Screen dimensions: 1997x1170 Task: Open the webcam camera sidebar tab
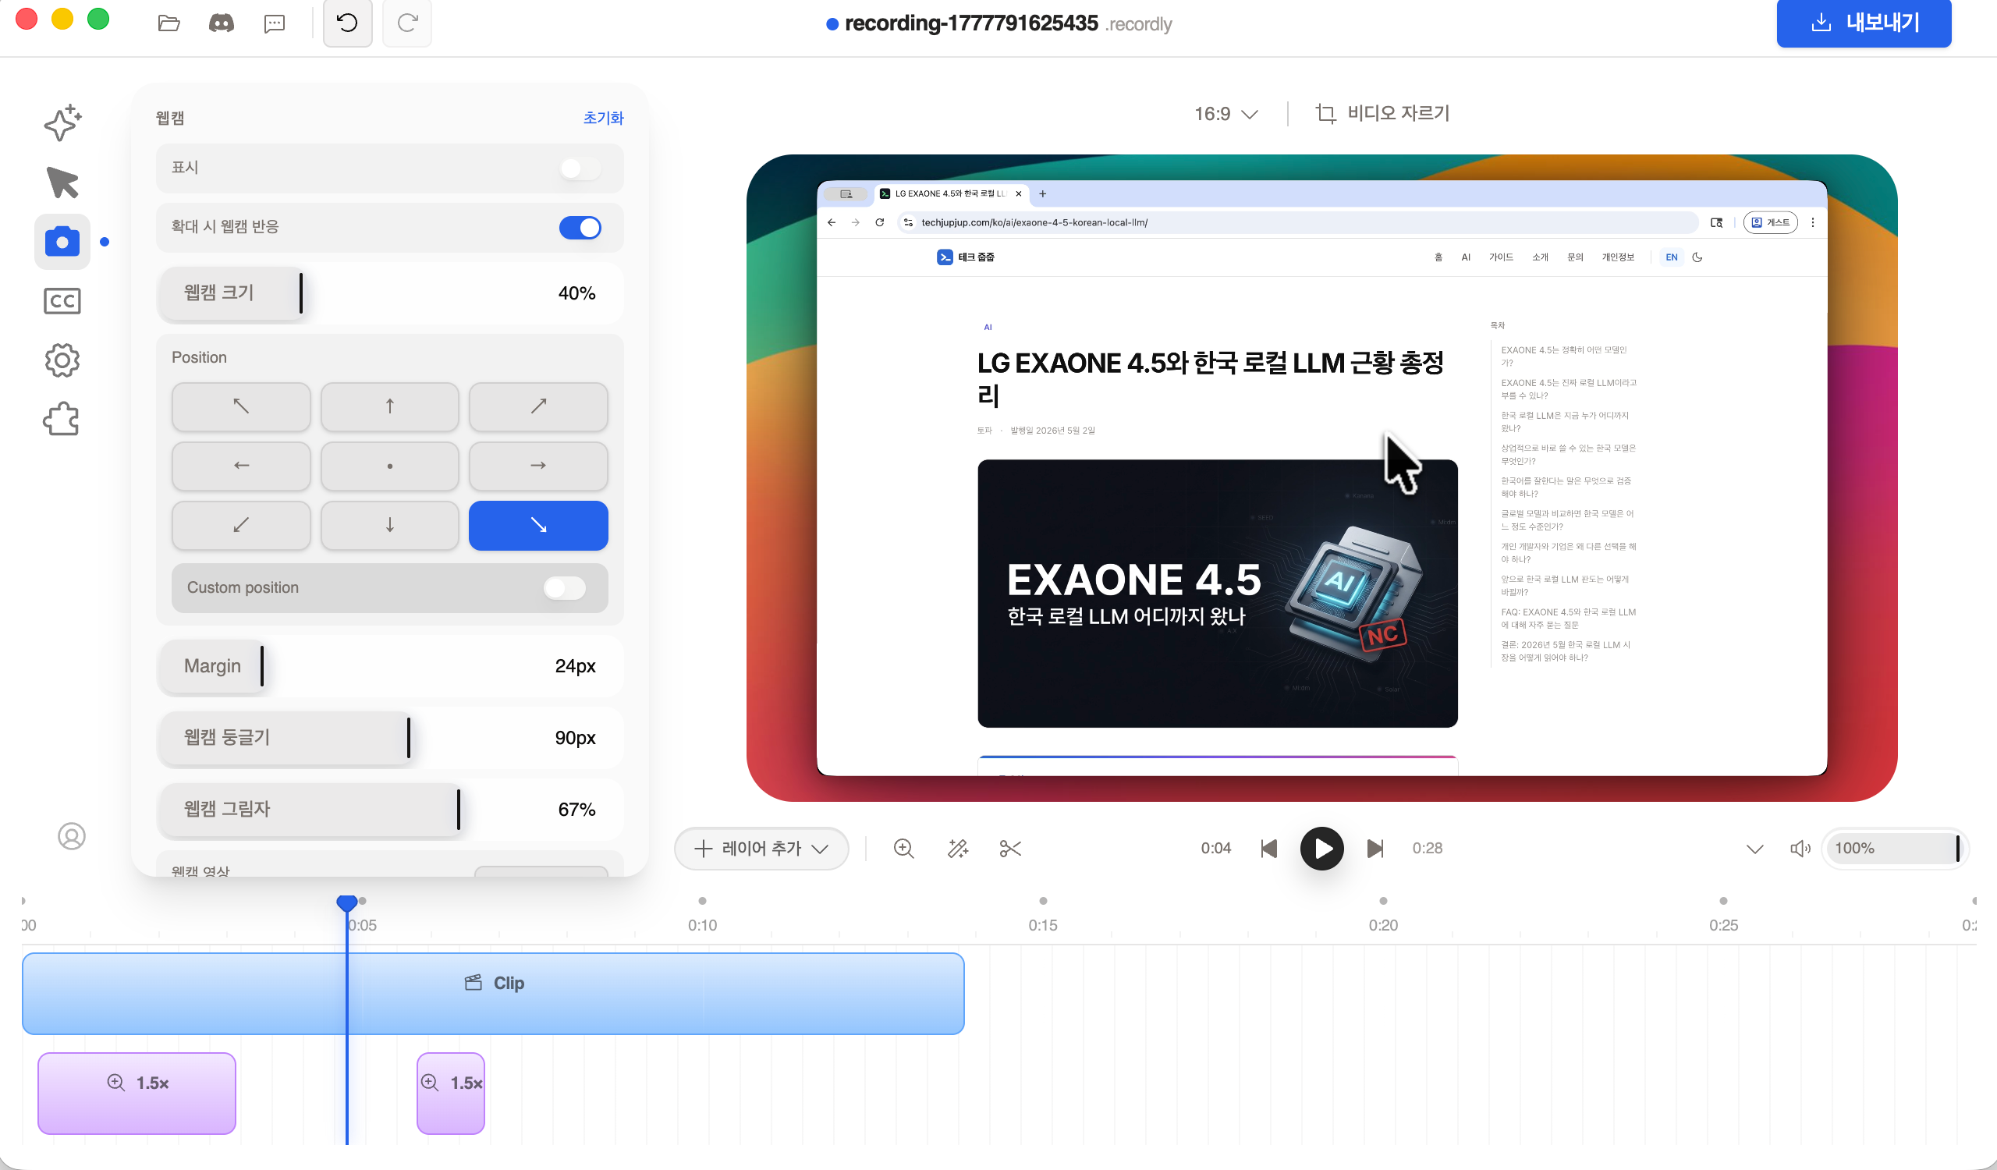[x=62, y=241]
